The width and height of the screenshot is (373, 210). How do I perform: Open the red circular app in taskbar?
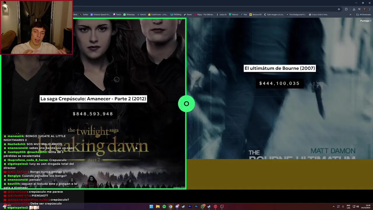pos(215,206)
